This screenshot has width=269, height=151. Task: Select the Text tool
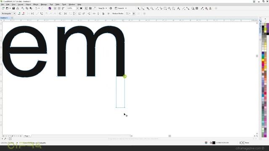[179, 8]
